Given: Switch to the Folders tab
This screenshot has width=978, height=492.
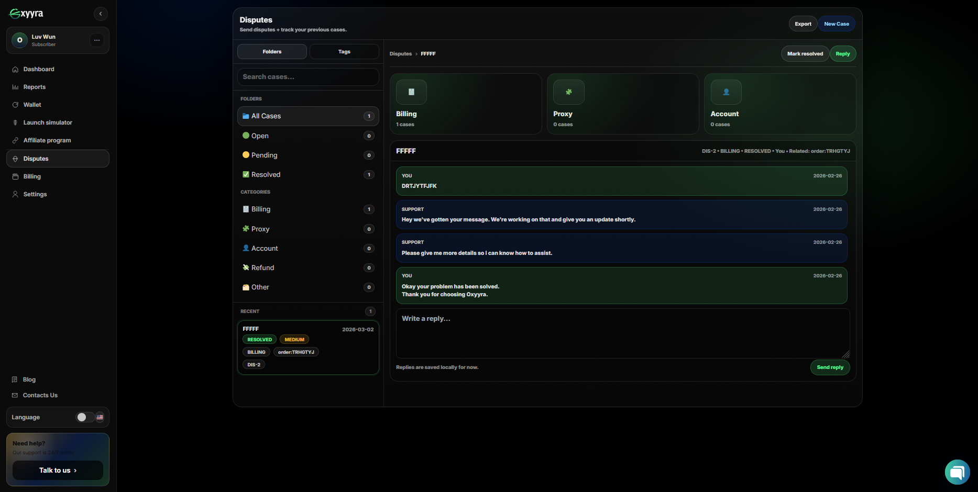Looking at the screenshot, I should [272, 52].
